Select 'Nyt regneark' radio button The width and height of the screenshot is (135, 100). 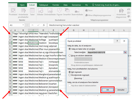pyautogui.click(x=70, y=72)
